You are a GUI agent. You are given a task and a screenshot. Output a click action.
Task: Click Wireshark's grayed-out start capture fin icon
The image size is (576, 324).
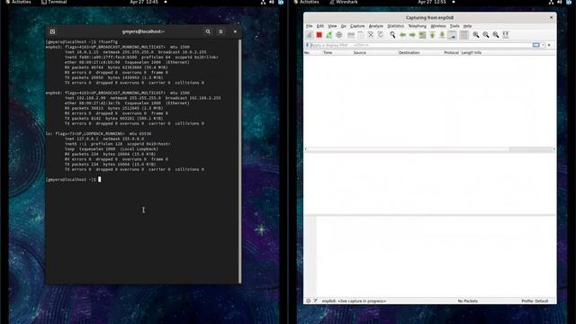tap(310, 35)
